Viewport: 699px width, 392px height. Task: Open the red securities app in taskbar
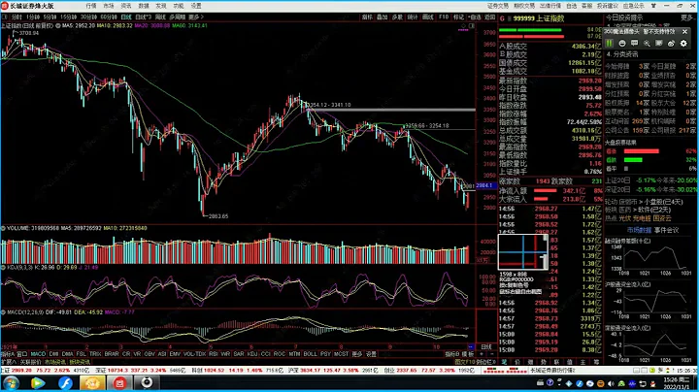point(120,382)
